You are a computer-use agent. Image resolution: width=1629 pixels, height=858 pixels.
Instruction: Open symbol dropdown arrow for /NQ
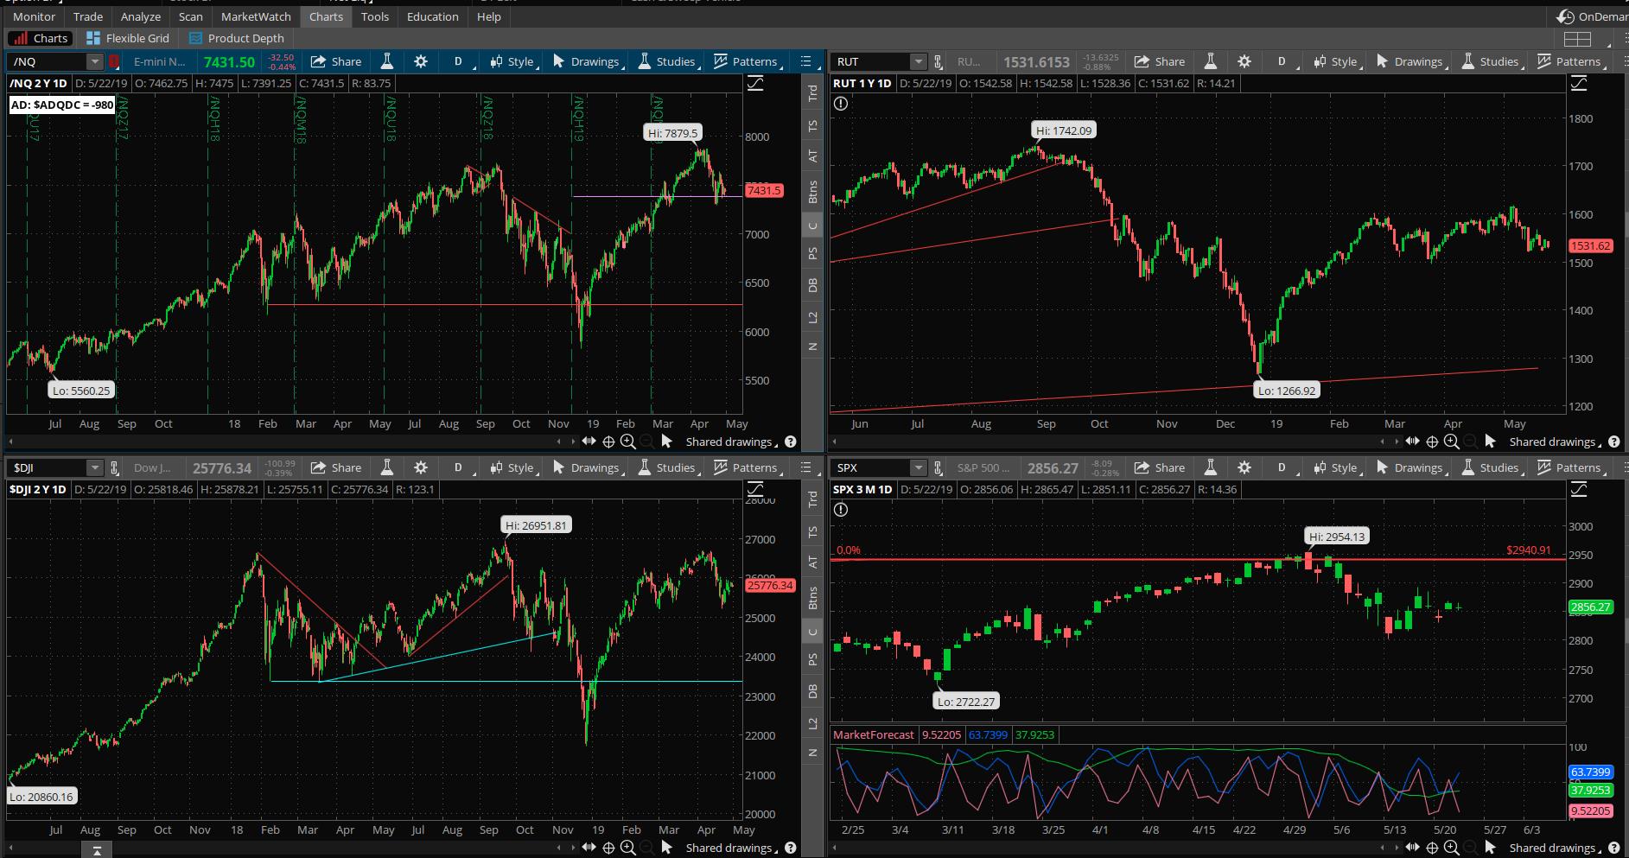pyautogui.click(x=95, y=61)
